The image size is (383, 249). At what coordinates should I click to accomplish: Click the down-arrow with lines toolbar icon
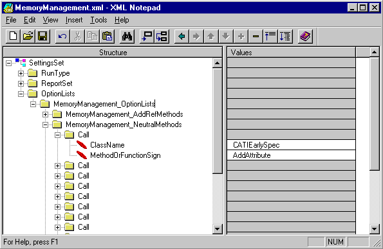coord(285,37)
